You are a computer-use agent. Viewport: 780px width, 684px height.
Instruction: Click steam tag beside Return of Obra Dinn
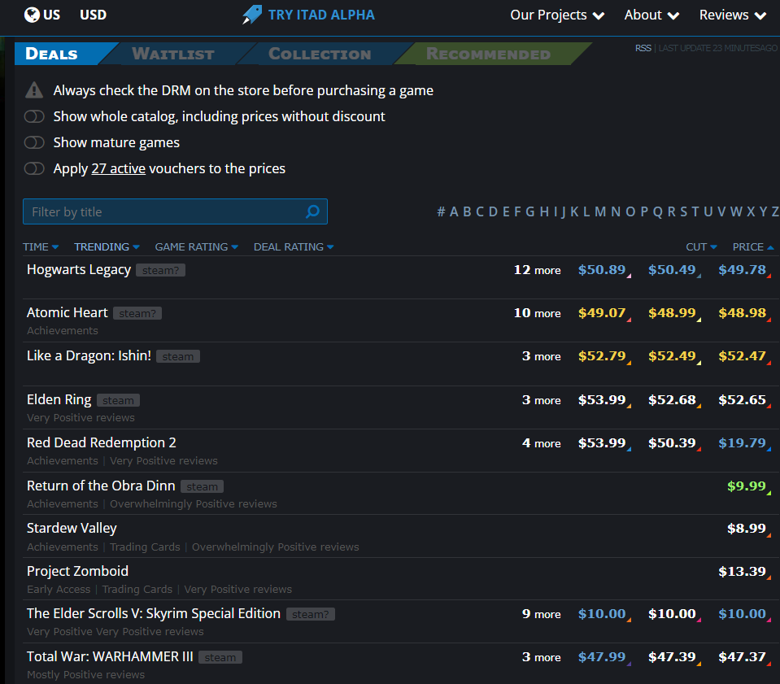click(x=202, y=486)
